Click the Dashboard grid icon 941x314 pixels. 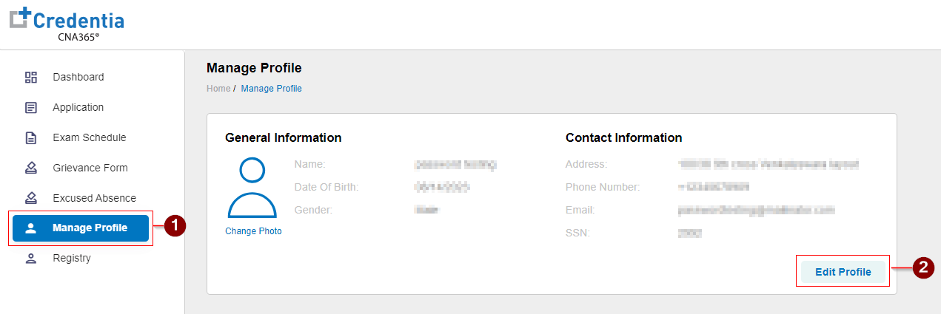click(31, 77)
